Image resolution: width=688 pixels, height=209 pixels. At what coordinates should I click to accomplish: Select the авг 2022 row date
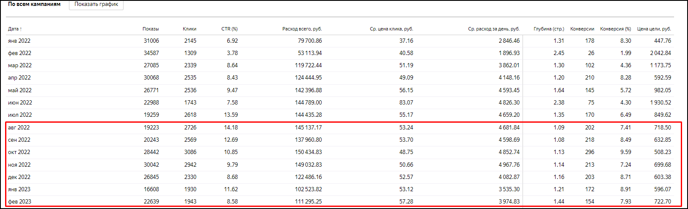(x=19, y=127)
